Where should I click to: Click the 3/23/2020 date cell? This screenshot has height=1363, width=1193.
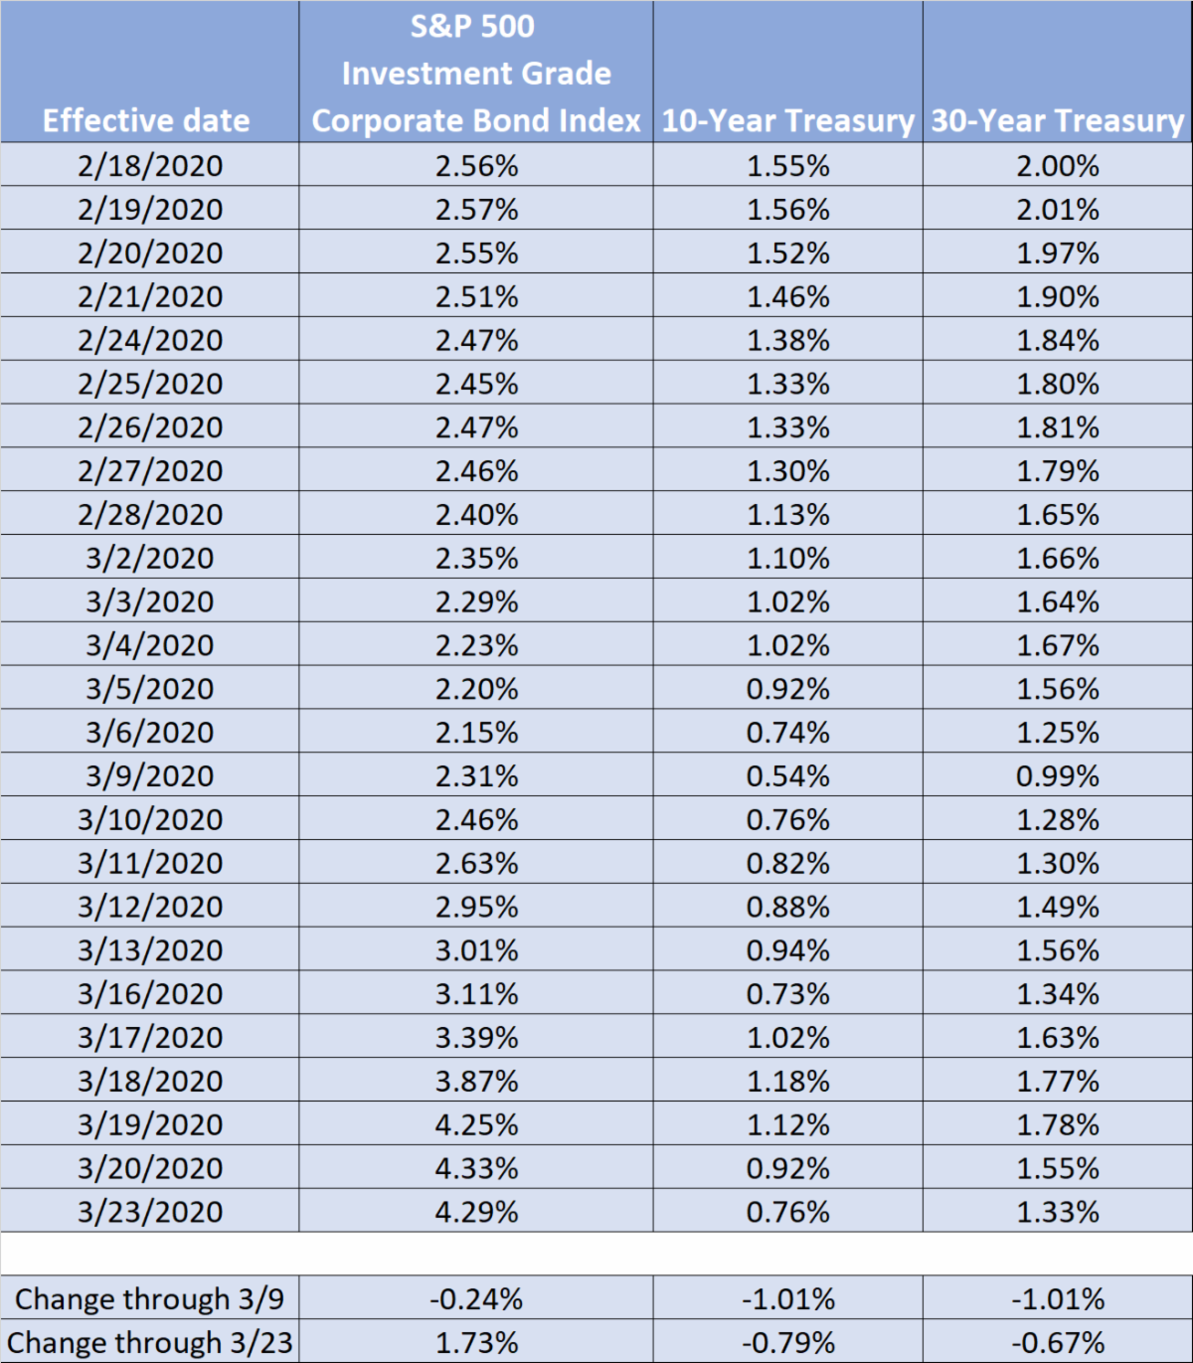click(x=150, y=1212)
